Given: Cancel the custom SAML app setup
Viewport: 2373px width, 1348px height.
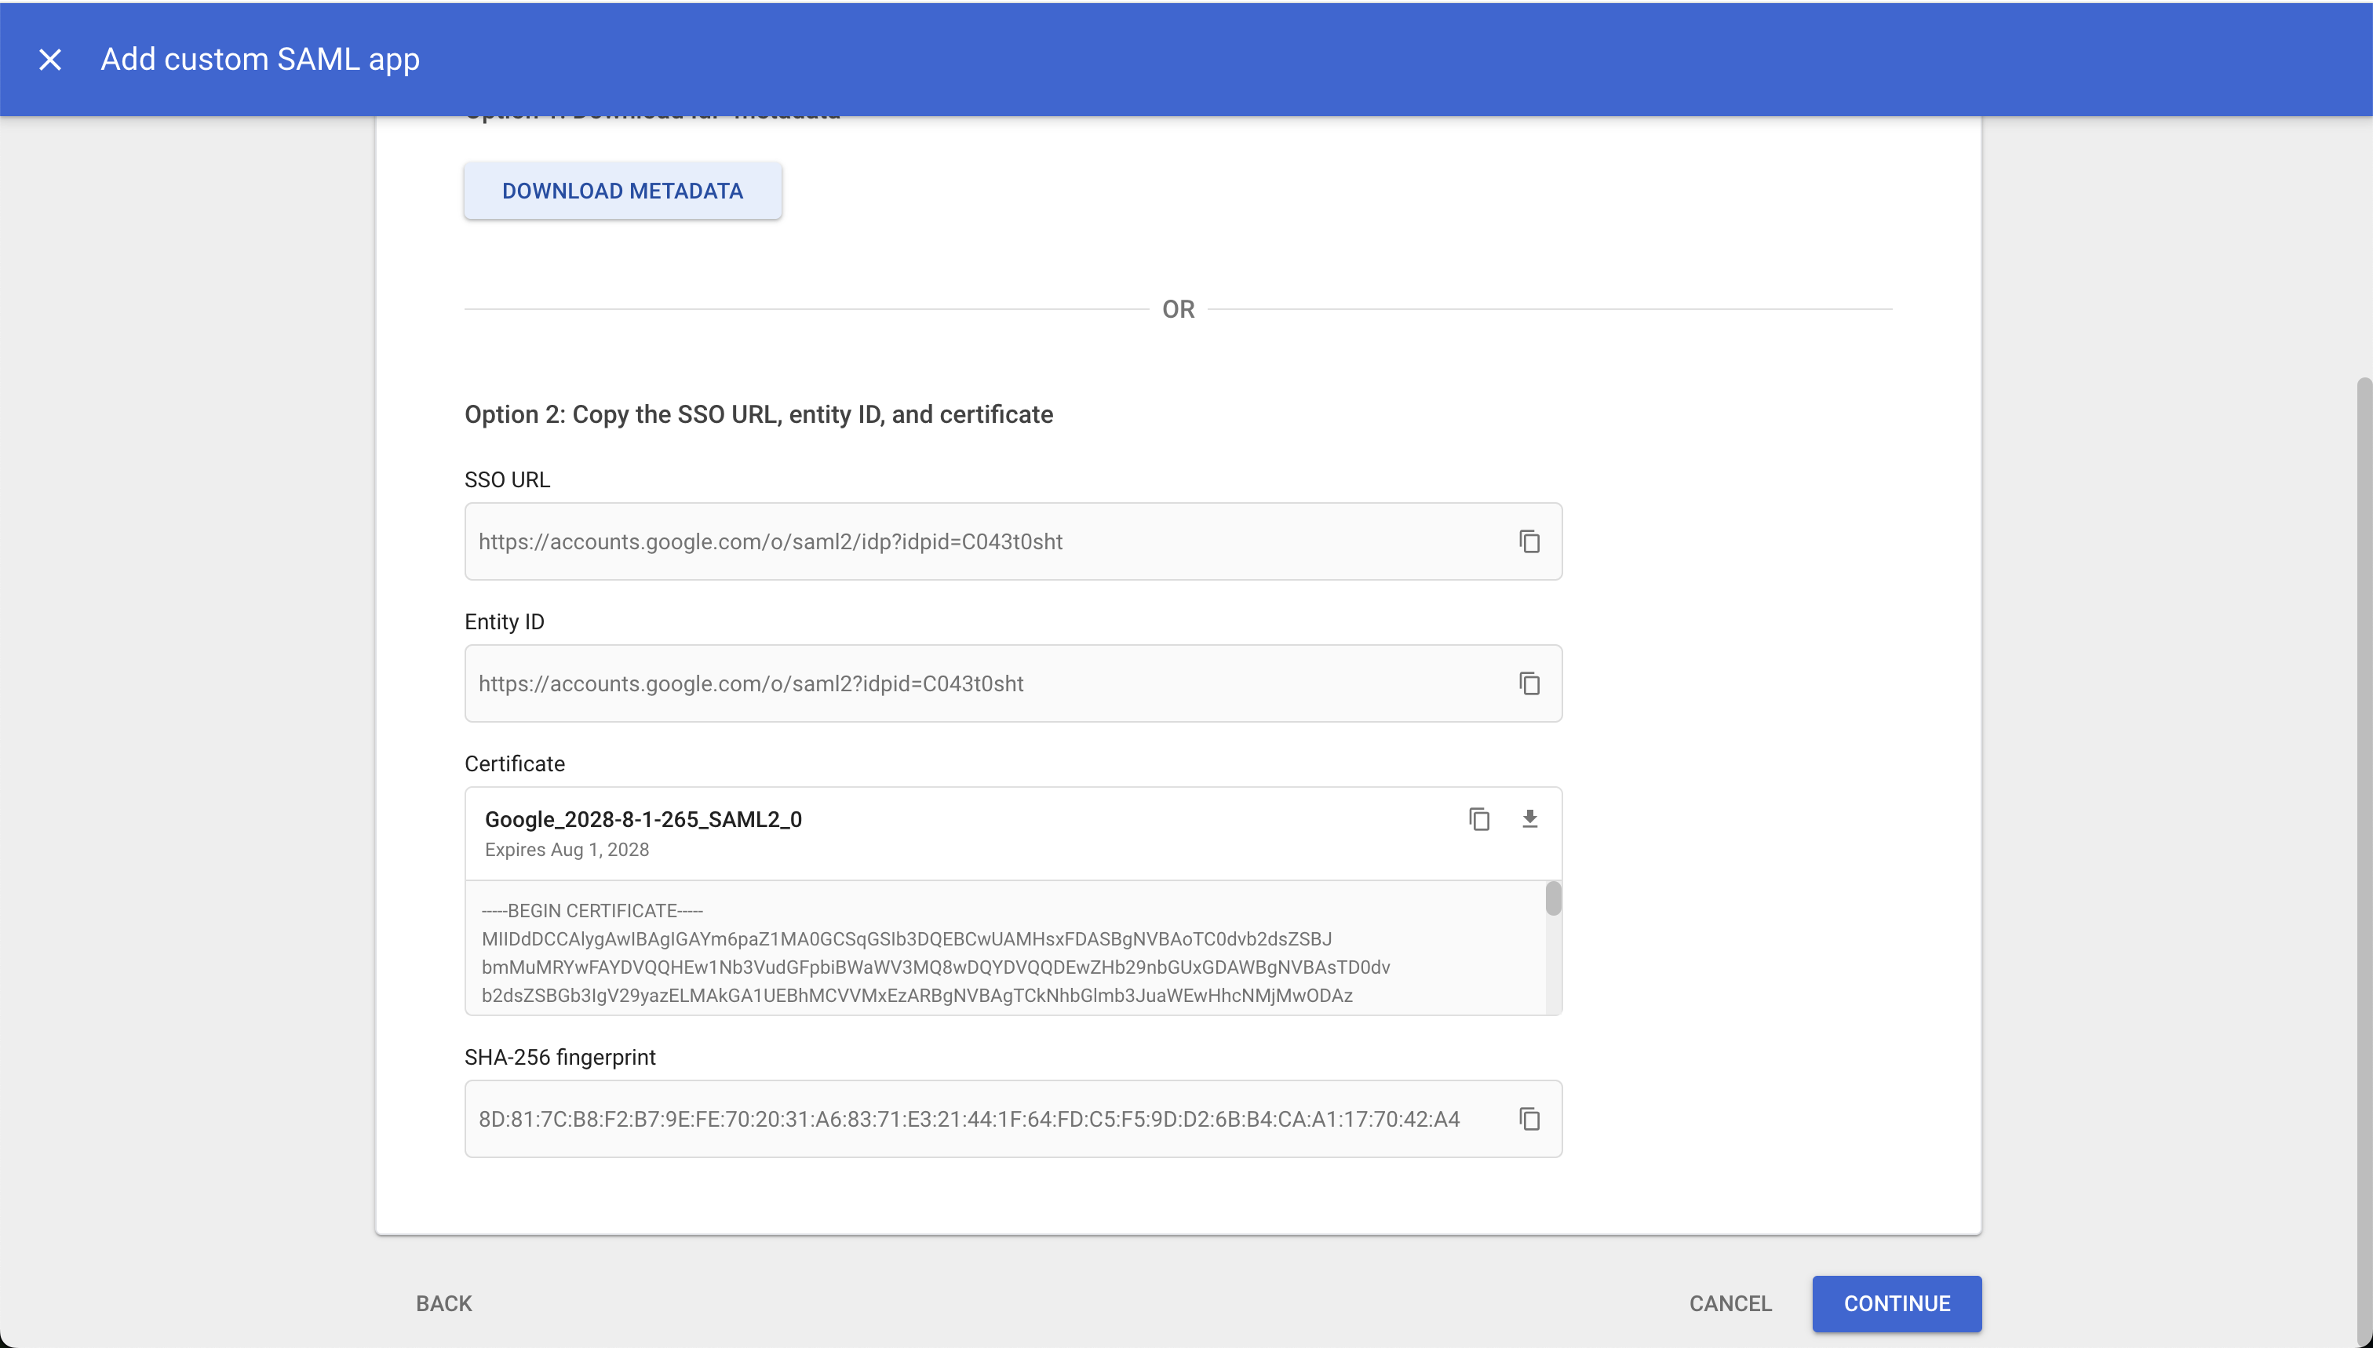Looking at the screenshot, I should click(1730, 1302).
